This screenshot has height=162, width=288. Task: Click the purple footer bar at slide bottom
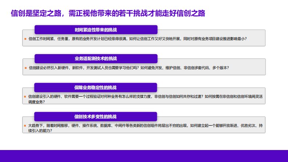(x=144, y=156)
